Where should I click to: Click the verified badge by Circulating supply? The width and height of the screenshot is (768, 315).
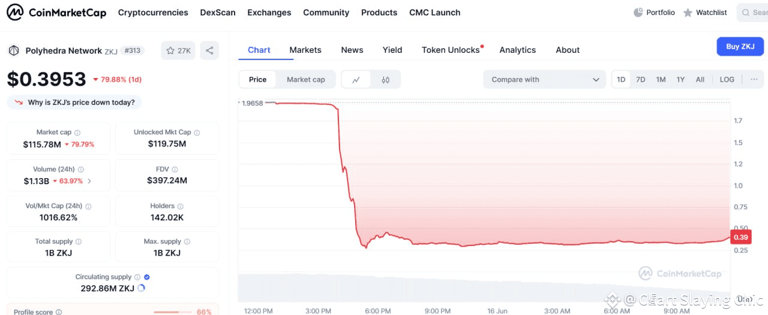pyautogui.click(x=147, y=277)
